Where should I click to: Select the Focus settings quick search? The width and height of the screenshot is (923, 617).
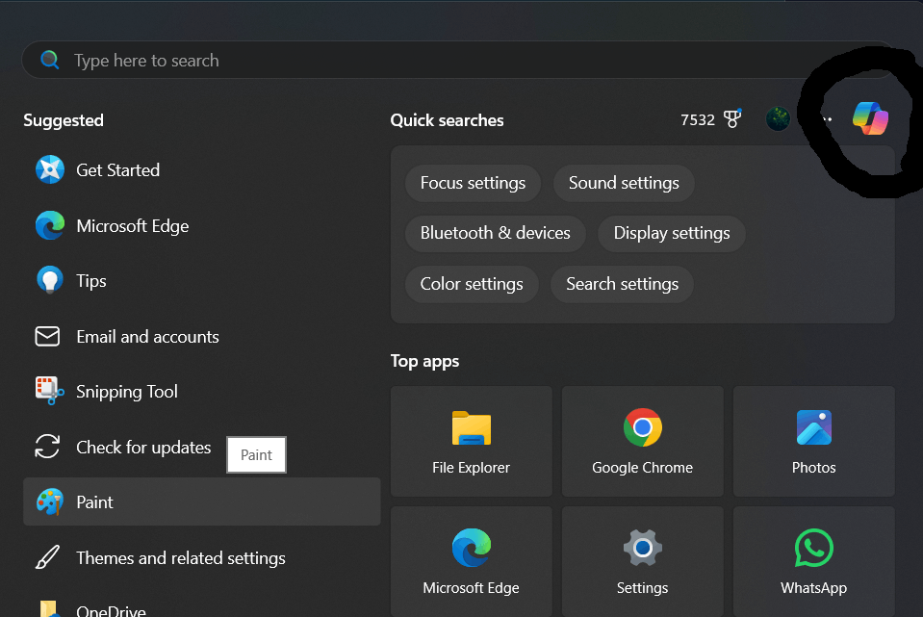(x=473, y=183)
